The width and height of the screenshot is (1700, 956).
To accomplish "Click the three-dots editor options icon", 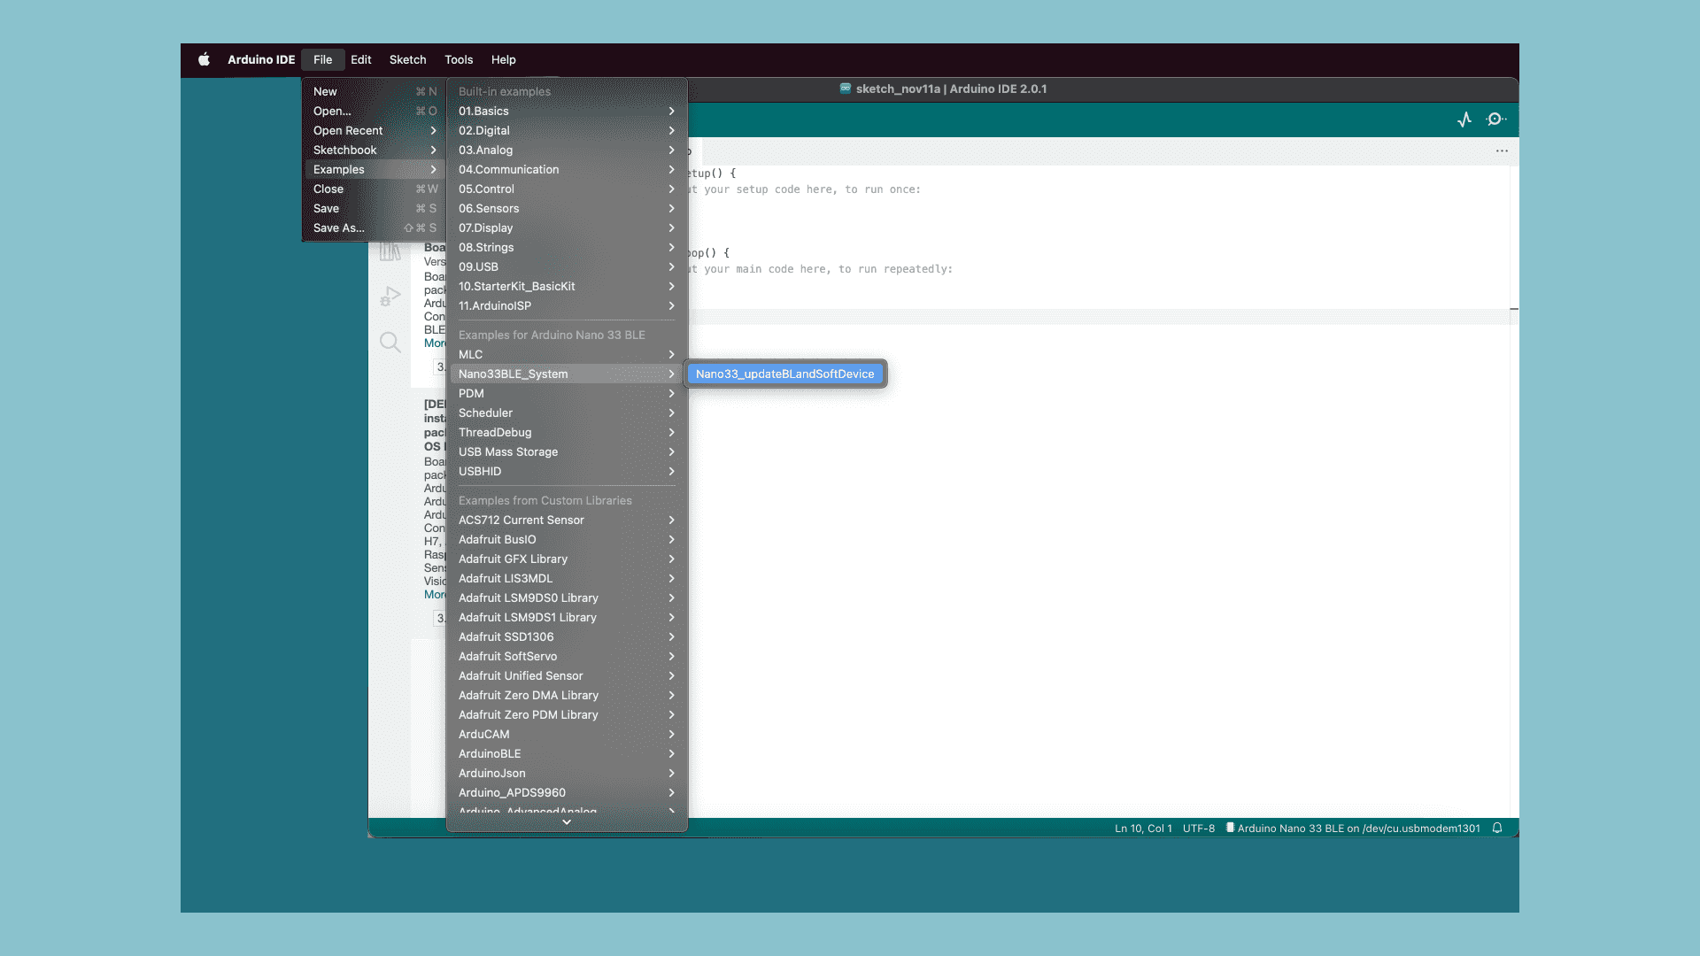I will 1502,151.
